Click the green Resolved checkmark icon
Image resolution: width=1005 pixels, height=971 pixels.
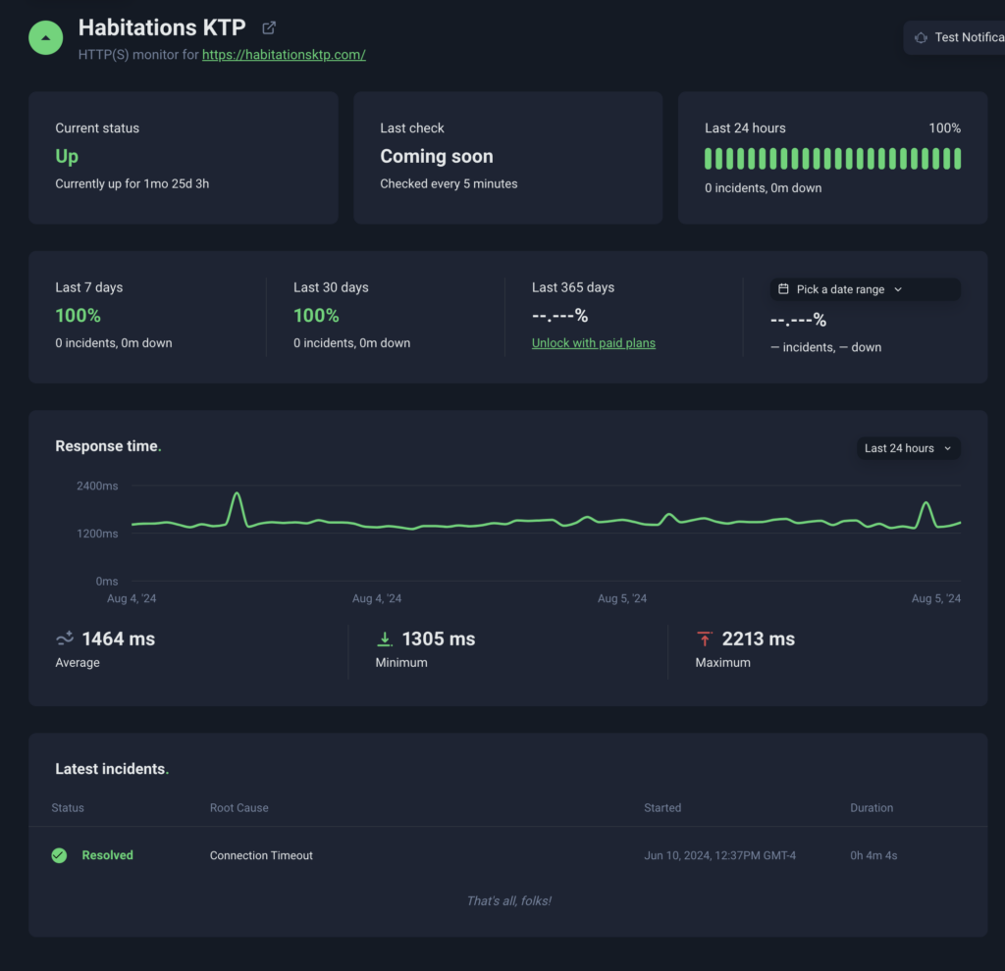[x=59, y=855]
